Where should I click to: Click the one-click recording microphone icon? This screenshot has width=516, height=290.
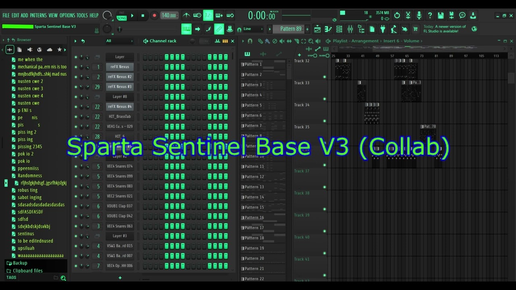tap(419, 15)
